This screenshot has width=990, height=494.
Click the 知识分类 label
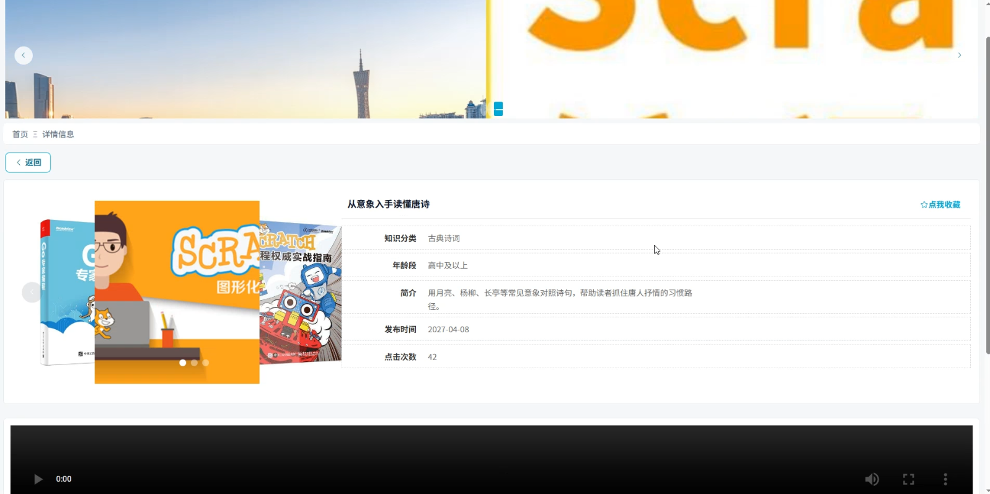400,238
